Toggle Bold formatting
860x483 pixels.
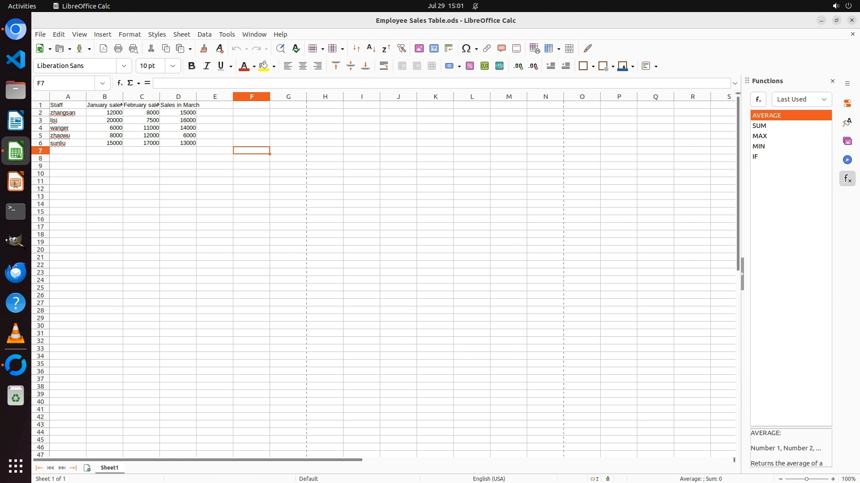[192, 66]
